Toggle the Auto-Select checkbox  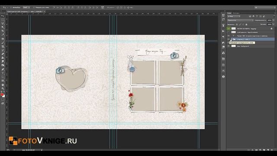click(11, 8)
